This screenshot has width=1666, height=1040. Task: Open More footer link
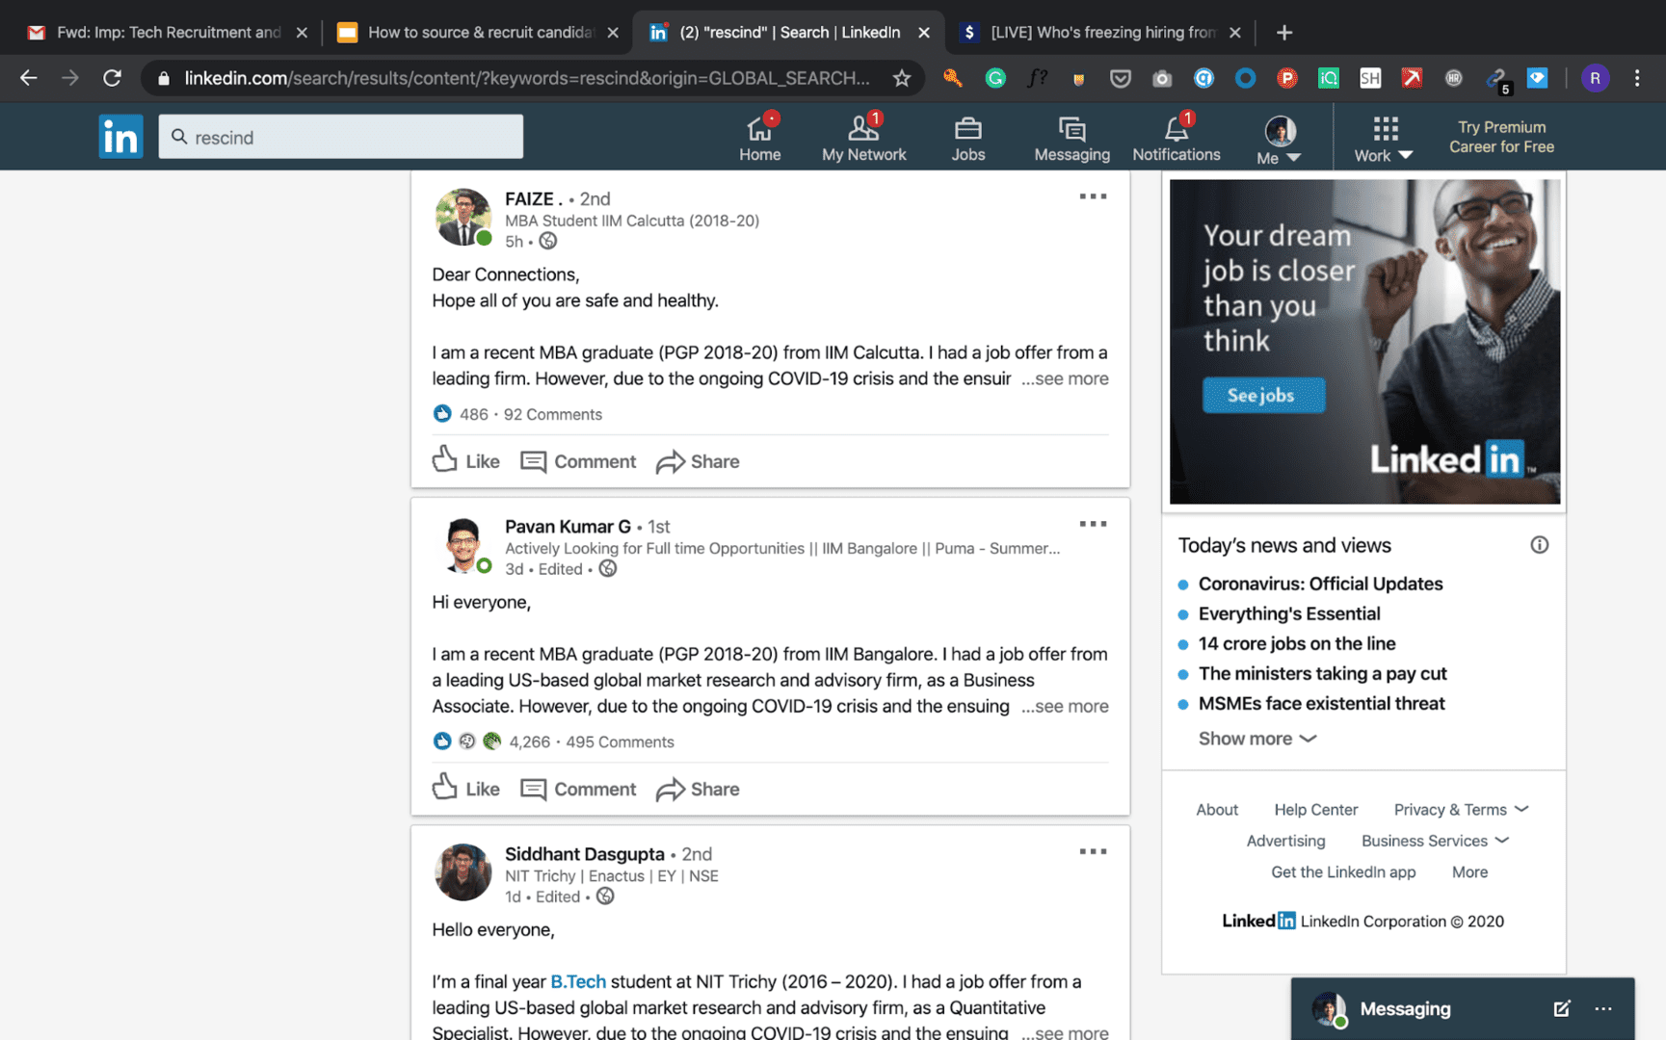(1469, 871)
